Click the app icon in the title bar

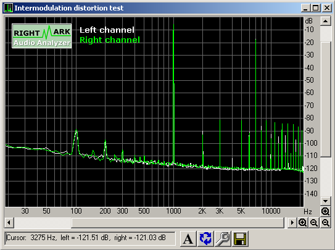9,8
